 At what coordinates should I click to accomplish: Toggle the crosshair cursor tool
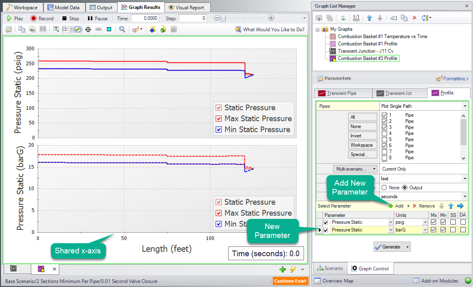88,29
